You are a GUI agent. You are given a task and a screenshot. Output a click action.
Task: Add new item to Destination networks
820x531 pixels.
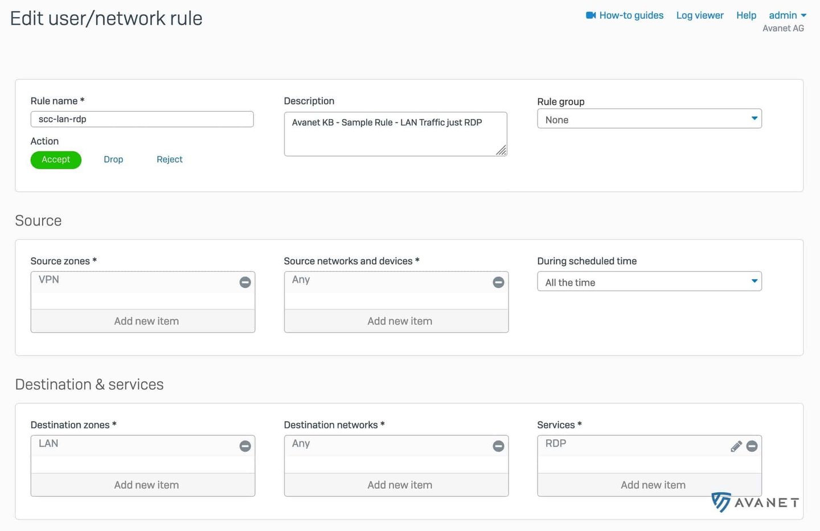click(x=396, y=485)
